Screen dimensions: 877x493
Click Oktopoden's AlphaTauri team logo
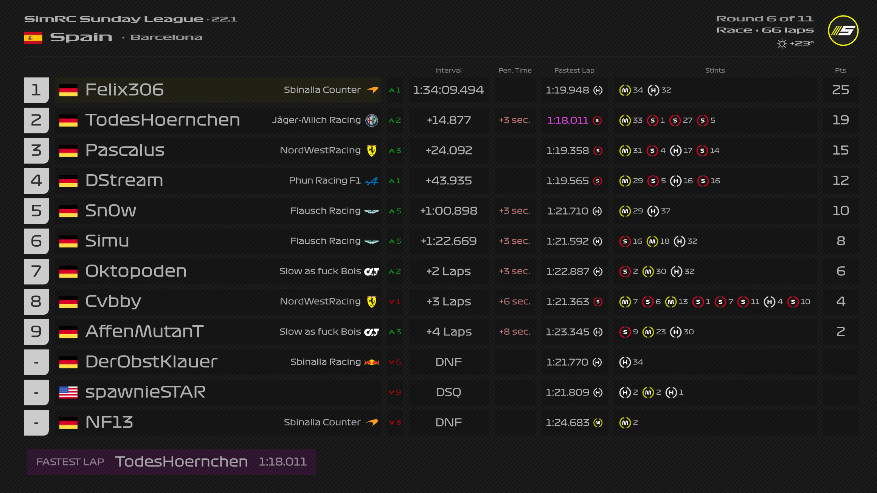click(x=372, y=272)
